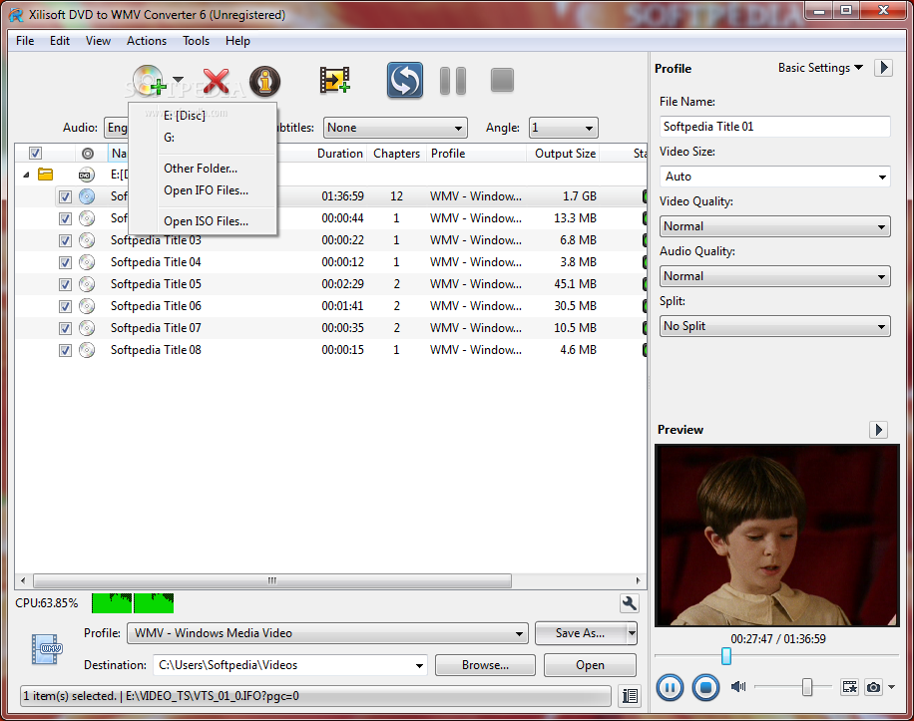Click the Add Profile filmstrip icon
Viewport: 914px width, 721px height.
(x=334, y=80)
